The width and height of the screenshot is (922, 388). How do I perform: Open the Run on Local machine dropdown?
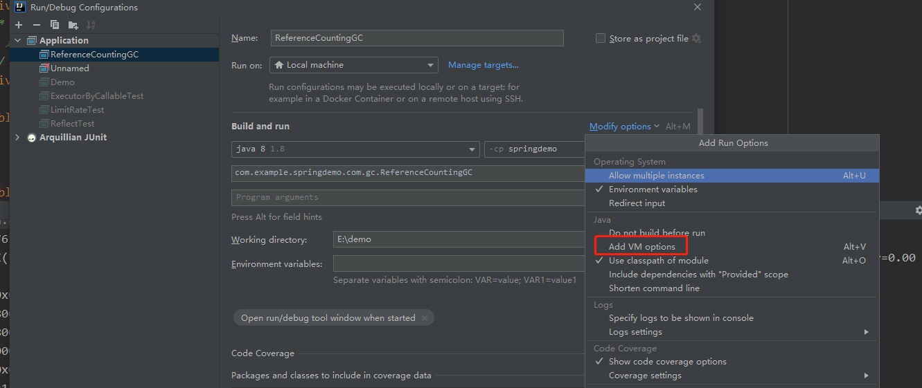(353, 65)
